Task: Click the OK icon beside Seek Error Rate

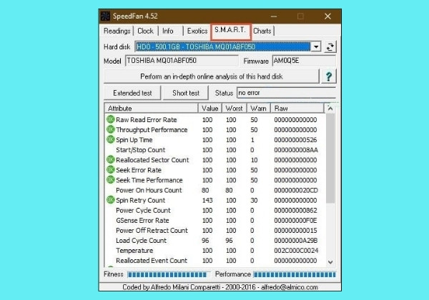Action: tap(111, 170)
